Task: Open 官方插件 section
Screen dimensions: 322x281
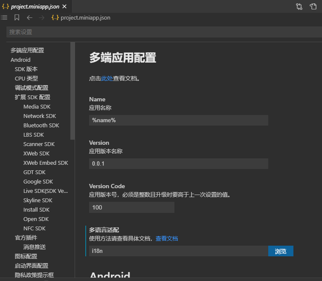Action: [x=26, y=238]
